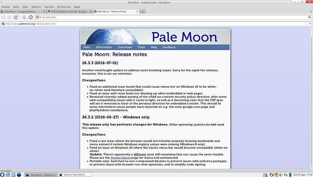This screenshot has height=177, width=313.
Task: Switch to Pale Moon - Release N... taskbar window
Action: pyautogui.click(x=41, y=175)
